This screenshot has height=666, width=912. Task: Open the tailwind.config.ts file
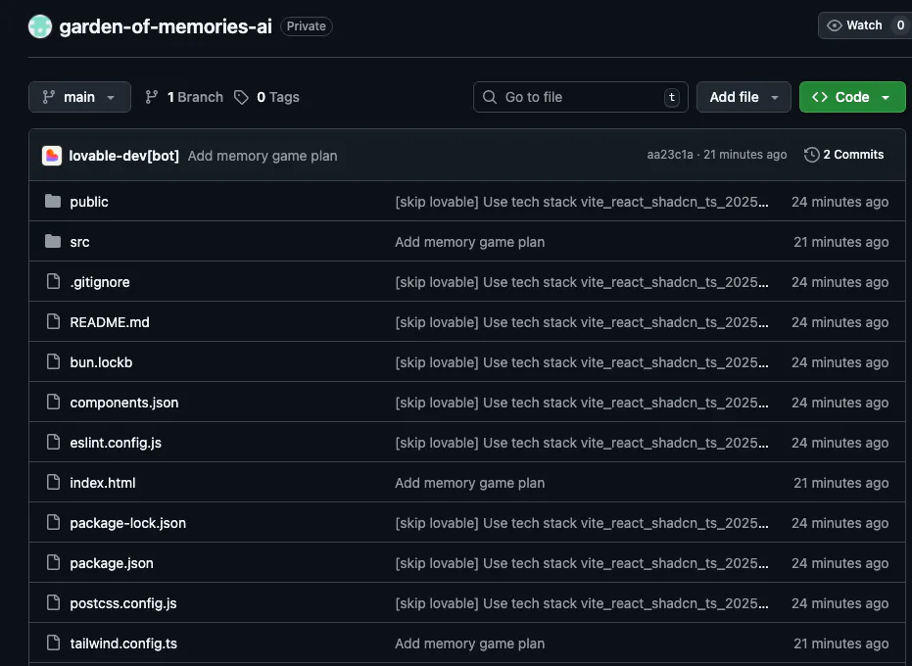(123, 643)
